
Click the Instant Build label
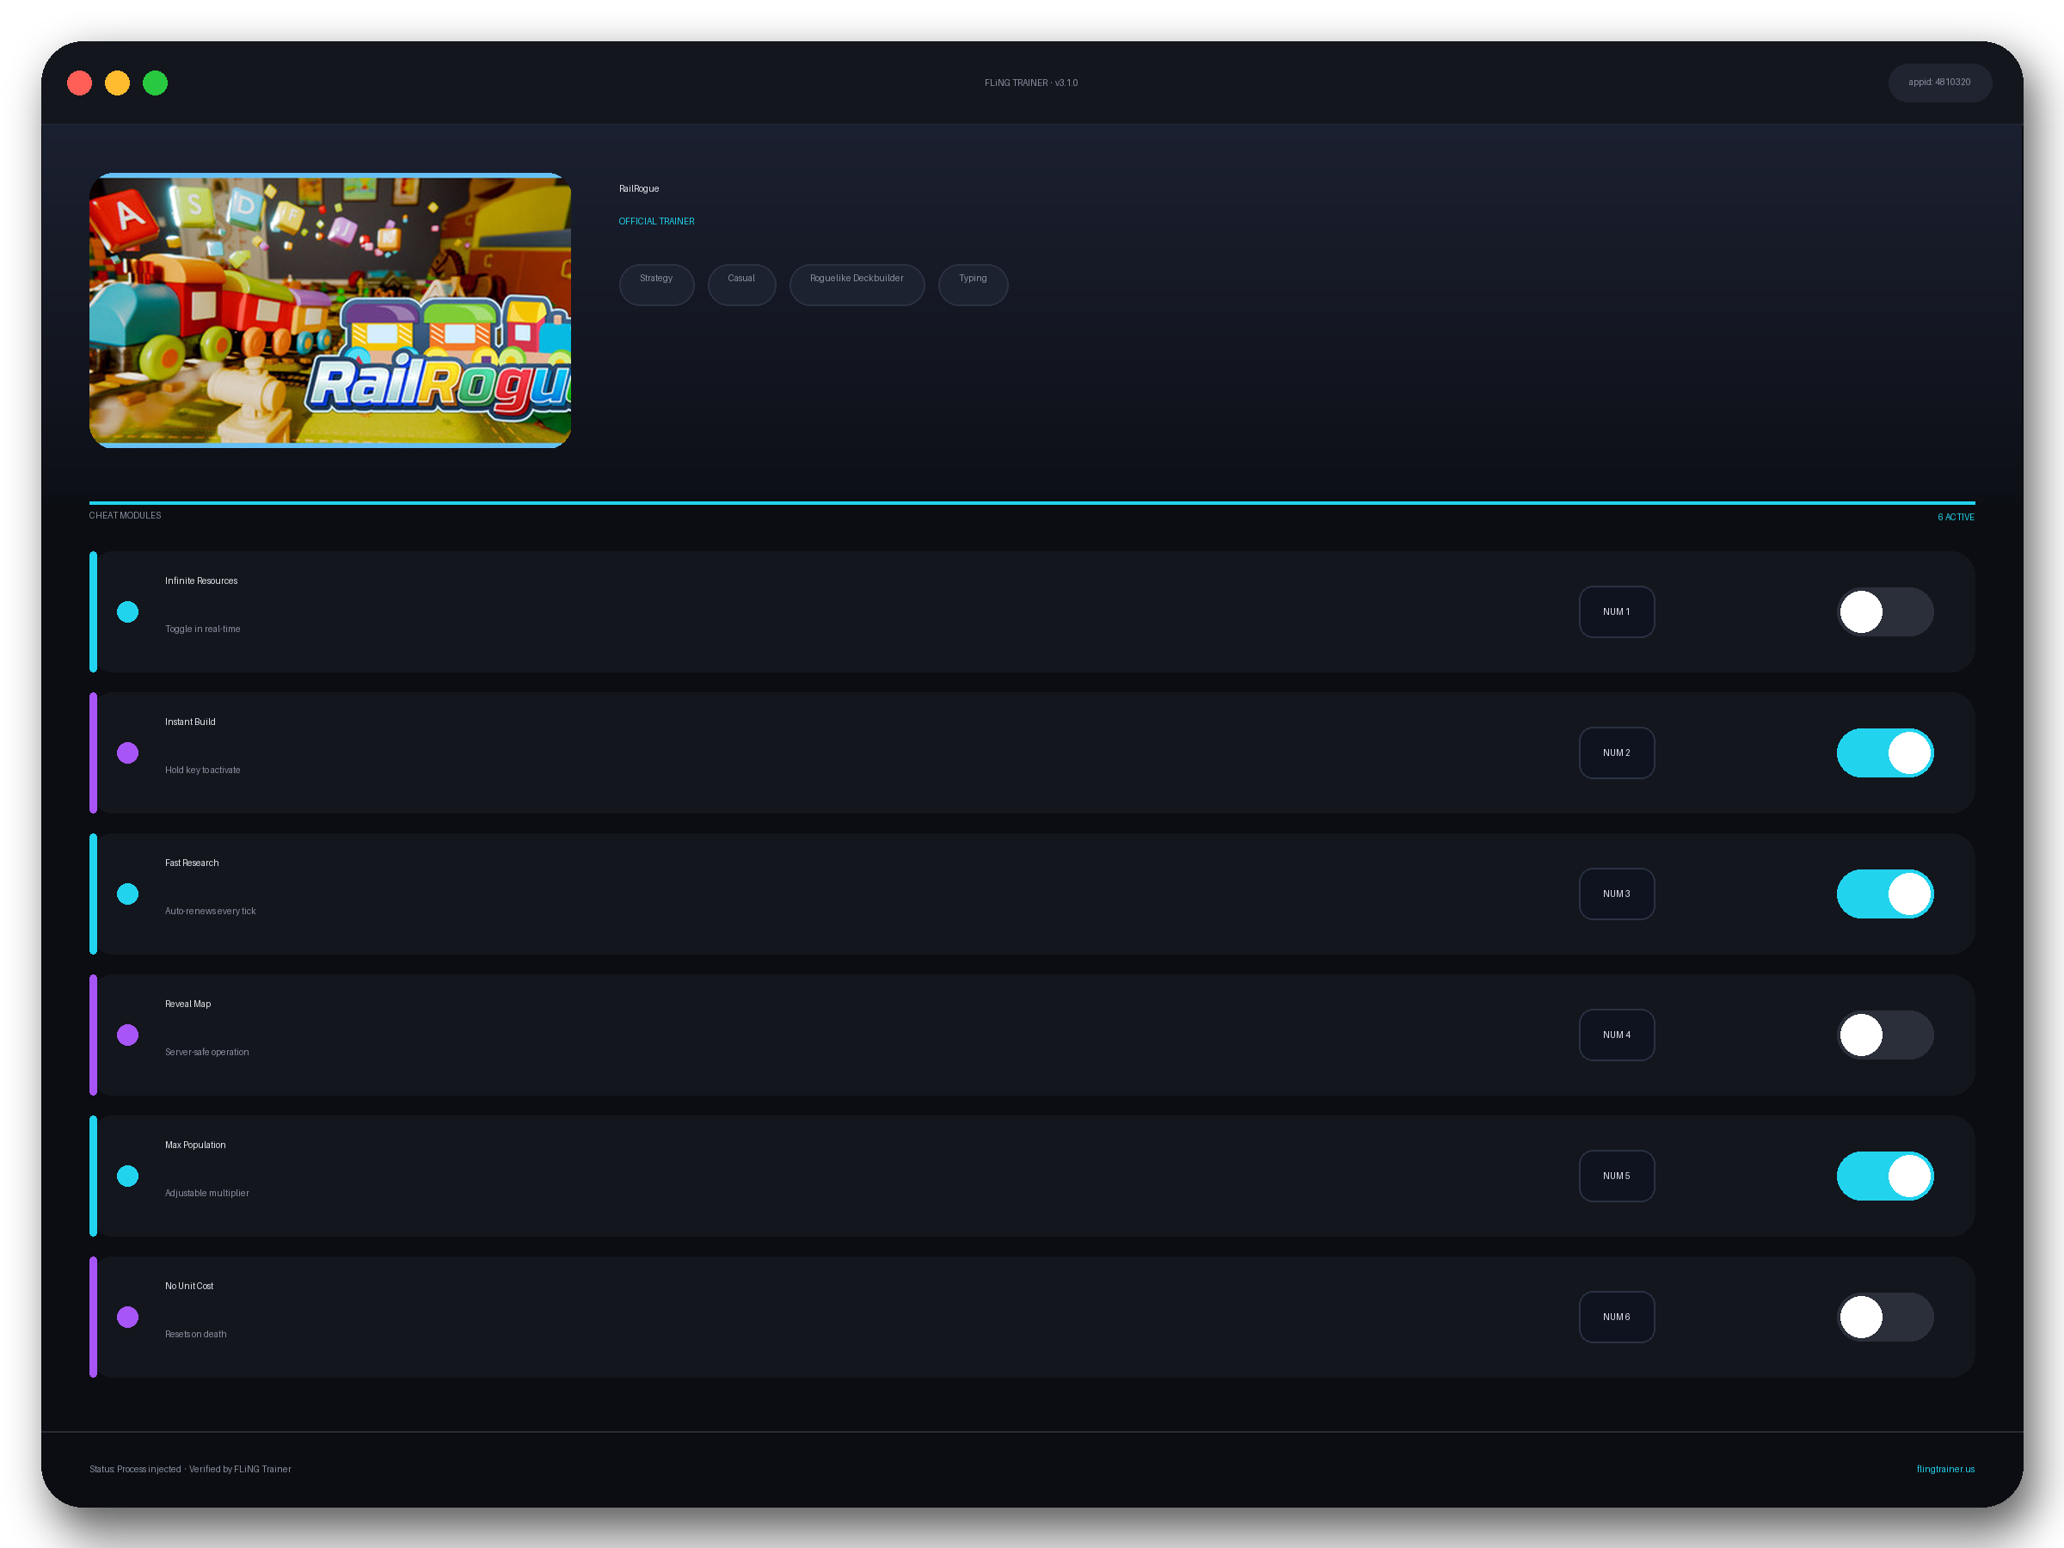click(190, 722)
